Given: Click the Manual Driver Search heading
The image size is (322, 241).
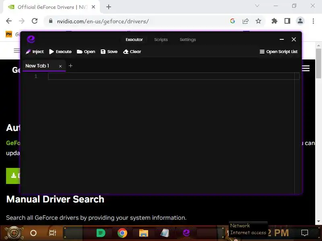Looking at the screenshot, I should tap(55, 199).
